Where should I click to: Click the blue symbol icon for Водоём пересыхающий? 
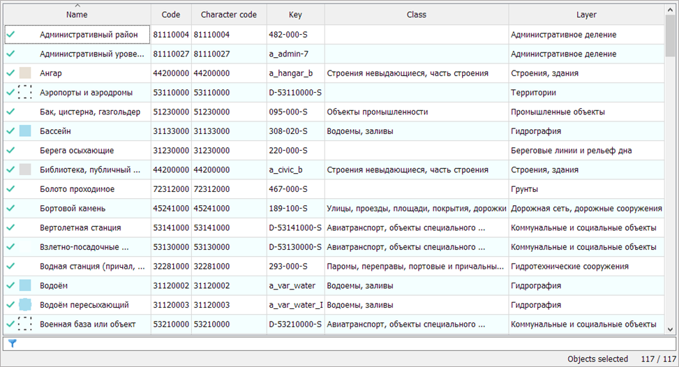25,304
